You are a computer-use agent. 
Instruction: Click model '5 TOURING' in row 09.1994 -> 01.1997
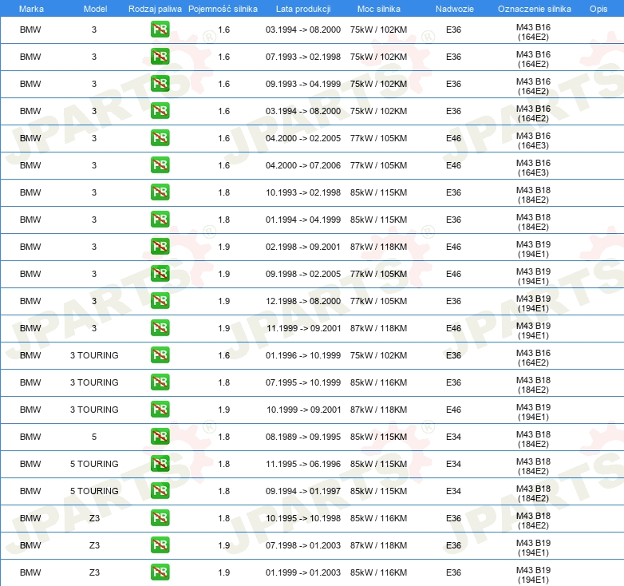tap(94, 491)
